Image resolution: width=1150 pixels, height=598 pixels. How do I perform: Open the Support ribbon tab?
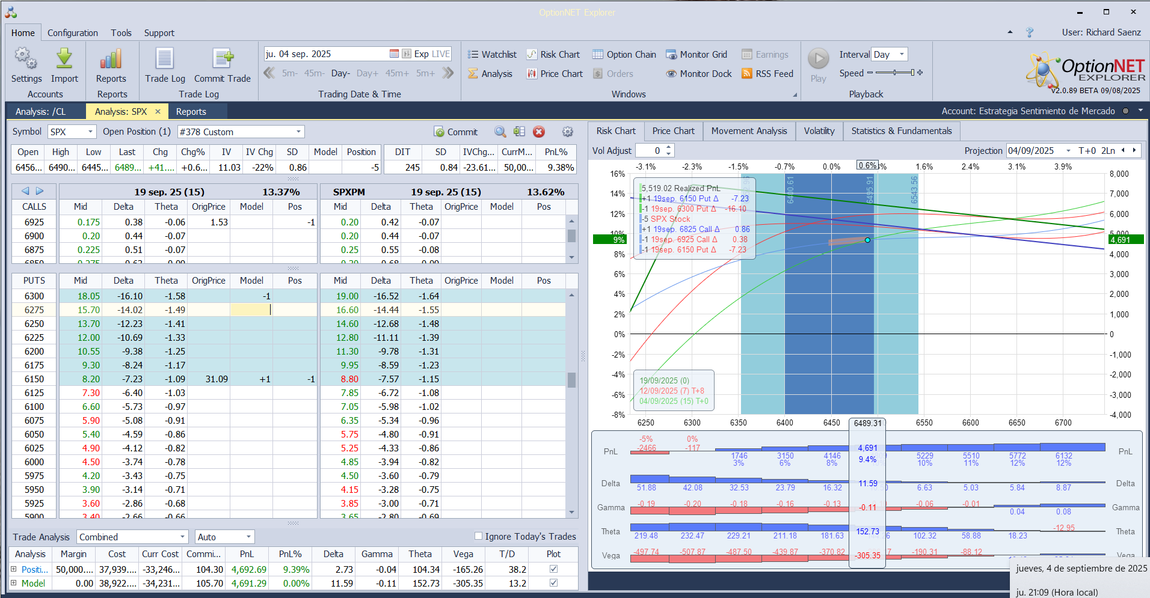point(159,33)
